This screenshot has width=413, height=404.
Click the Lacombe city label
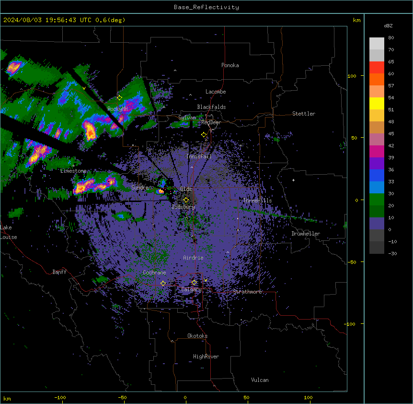(x=216, y=92)
